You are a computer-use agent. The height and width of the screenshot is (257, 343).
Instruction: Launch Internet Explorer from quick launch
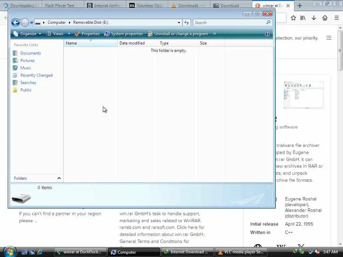40,252
